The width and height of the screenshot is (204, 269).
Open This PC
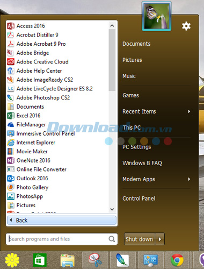coord(132,128)
